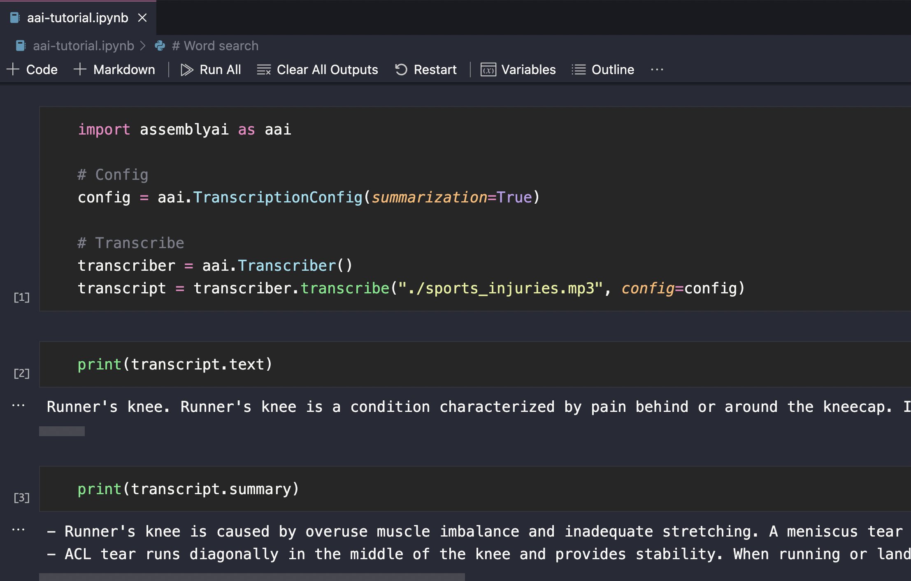The height and width of the screenshot is (581, 911).
Task: Click the horizontal scrollbar under summary output
Action: [x=252, y=577]
